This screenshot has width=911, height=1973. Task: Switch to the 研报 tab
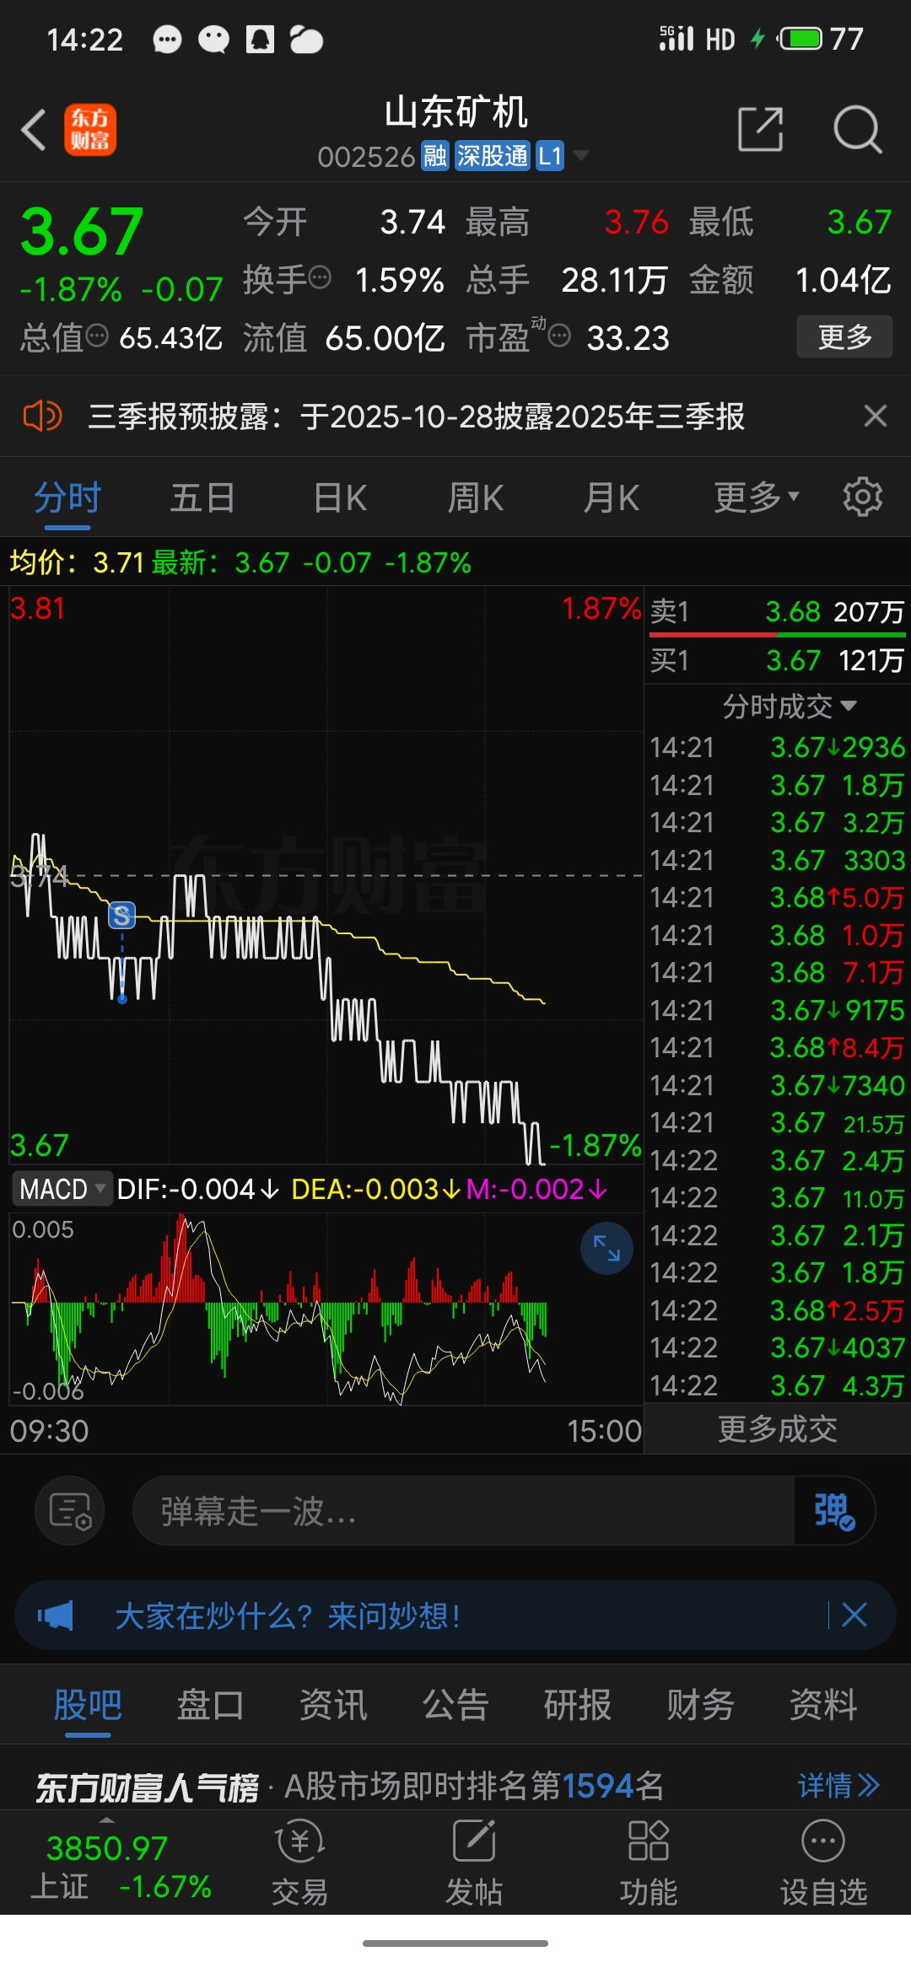click(578, 1705)
